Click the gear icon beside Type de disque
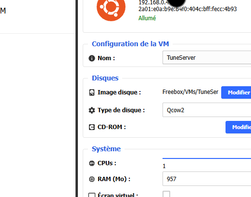Viewport: 251px width, 197px height. (x=92, y=110)
